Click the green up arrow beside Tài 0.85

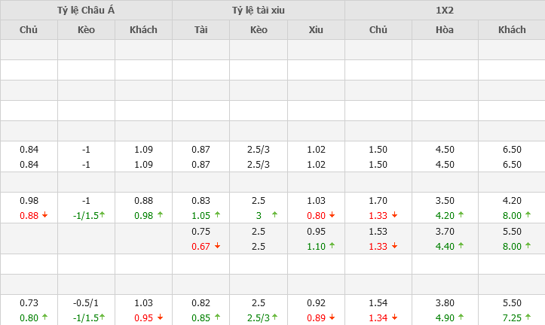pyautogui.click(x=219, y=316)
